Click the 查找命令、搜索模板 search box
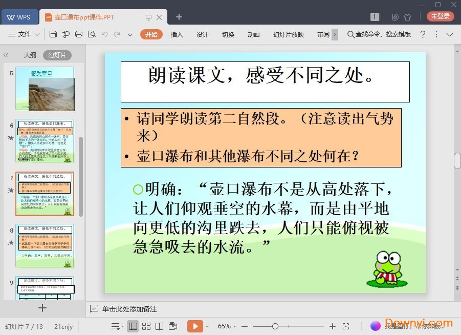Viewport: 461px width, 335px height. coord(379,34)
